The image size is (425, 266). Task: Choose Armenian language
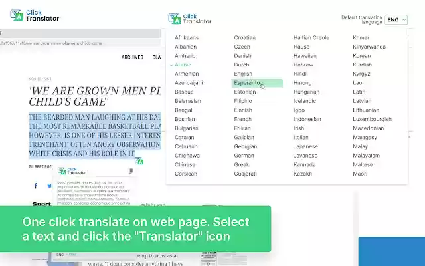(187, 74)
